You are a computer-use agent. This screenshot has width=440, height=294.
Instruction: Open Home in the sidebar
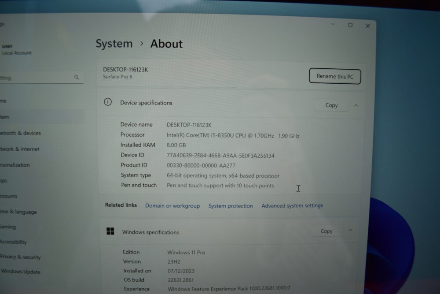[3, 101]
